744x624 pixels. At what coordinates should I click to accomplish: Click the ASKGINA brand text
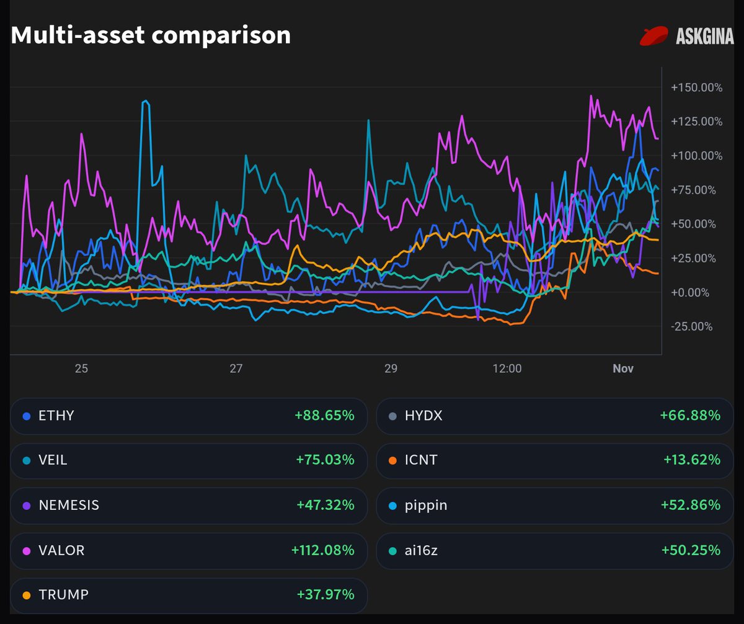pyautogui.click(x=704, y=37)
